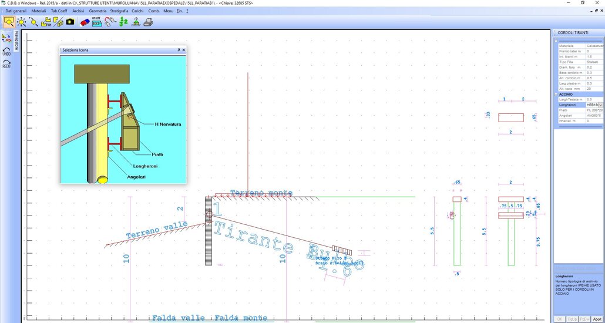This screenshot has height=323, width=605.
Task: Toggle the ON-OFF DXF switch
Action: point(96,22)
